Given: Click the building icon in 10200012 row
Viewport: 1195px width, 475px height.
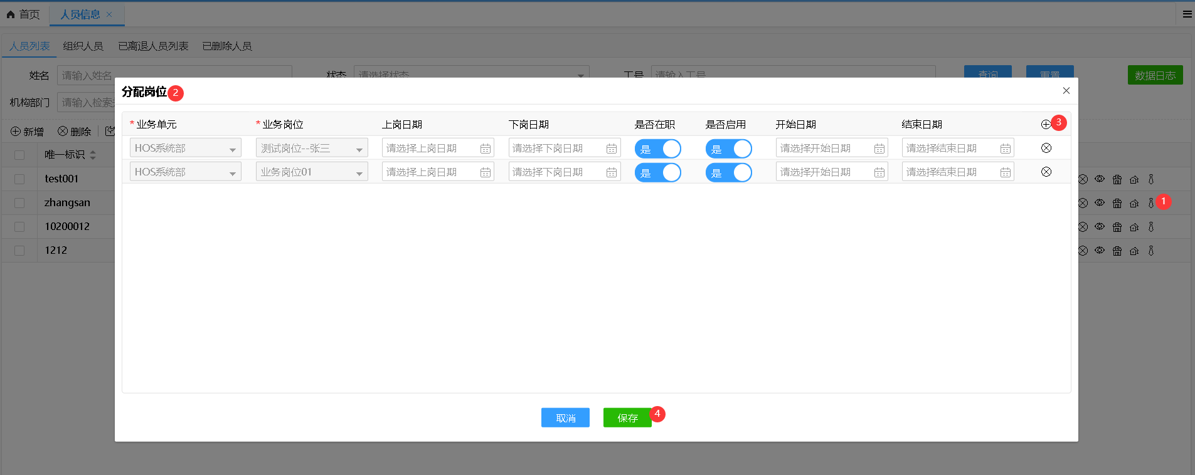Looking at the screenshot, I should (1117, 227).
